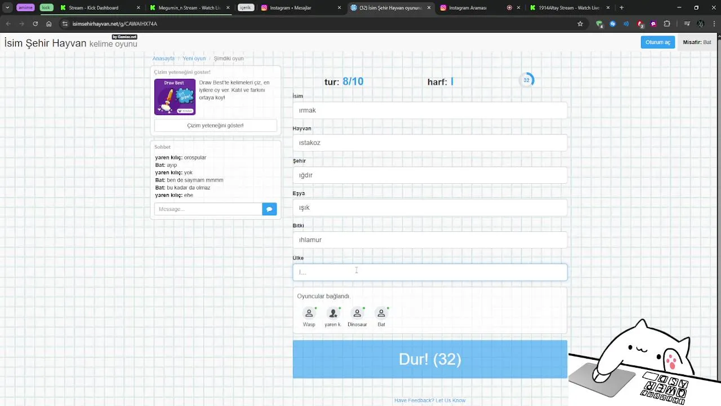This screenshot has width=721, height=406.
Task: Open the Stream - Kick Dashboard tab
Action: (93, 8)
